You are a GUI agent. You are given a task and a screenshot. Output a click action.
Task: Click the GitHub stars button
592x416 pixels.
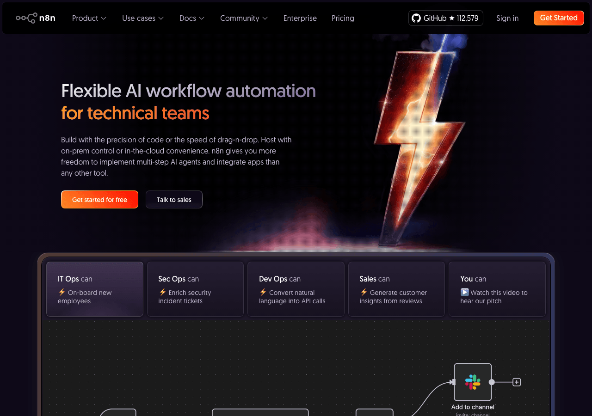point(446,18)
